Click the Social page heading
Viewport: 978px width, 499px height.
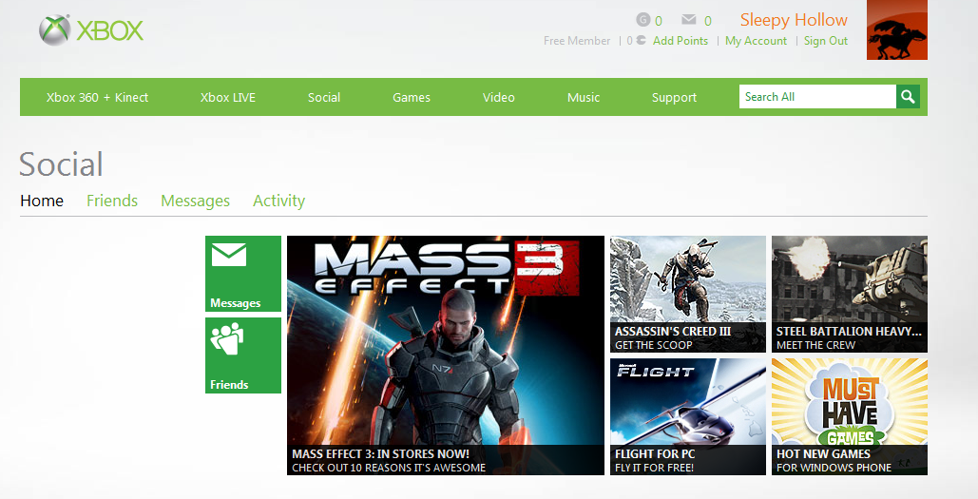[x=61, y=164]
